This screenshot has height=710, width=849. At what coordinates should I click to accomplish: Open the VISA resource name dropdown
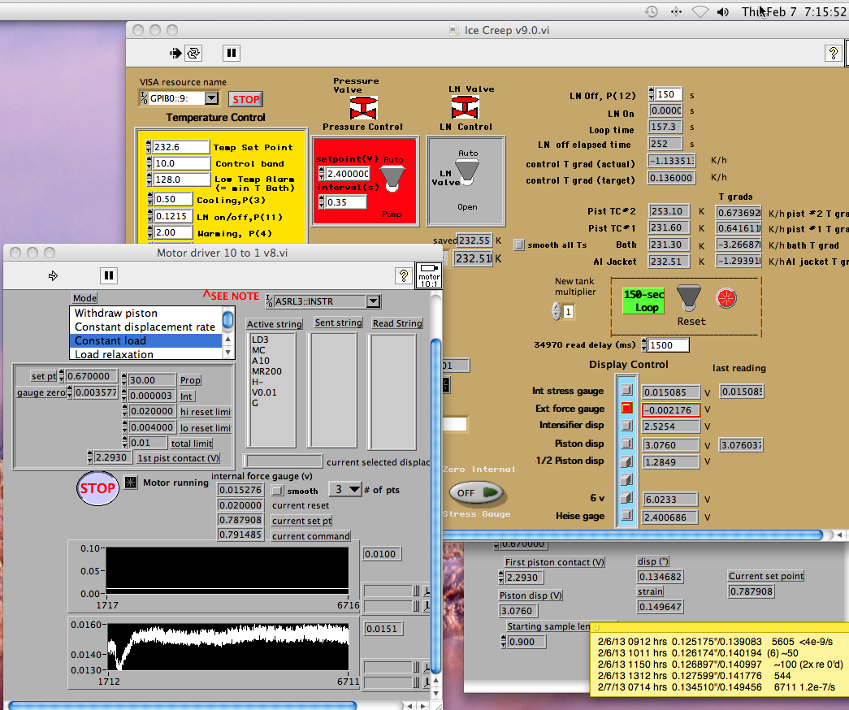211,98
